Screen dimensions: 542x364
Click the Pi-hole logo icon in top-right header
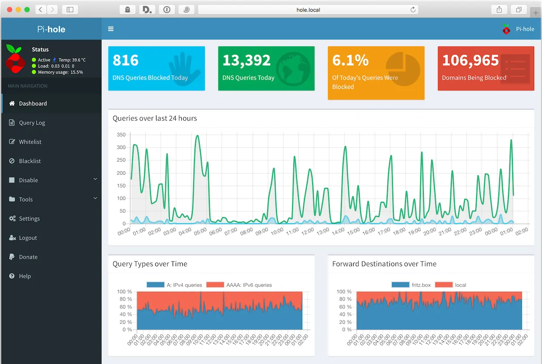tap(506, 29)
